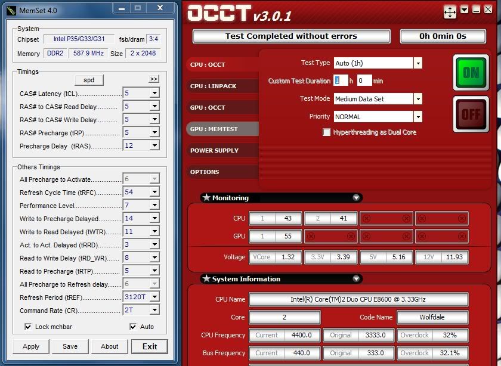Image resolution: width=501 pixels, height=366 pixels.
Task: Click the 12V voltage value 11.93
Action: coord(454,257)
